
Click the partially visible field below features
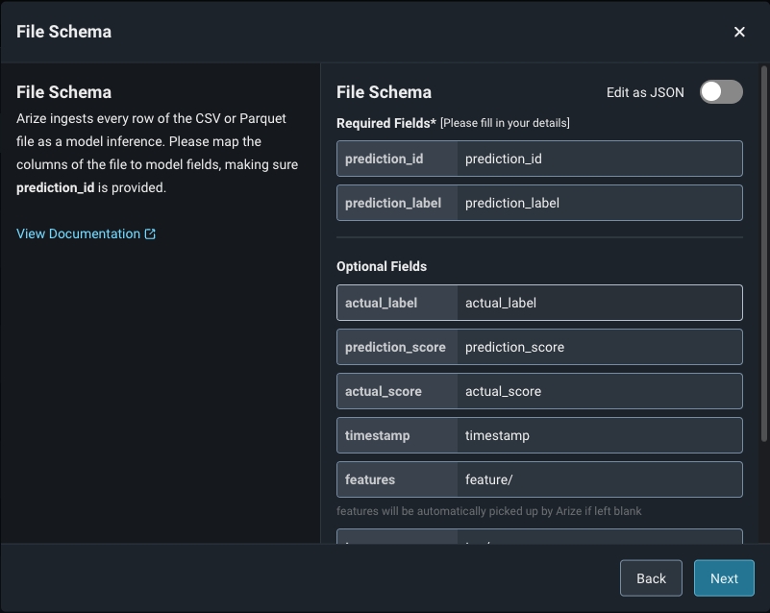point(599,537)
